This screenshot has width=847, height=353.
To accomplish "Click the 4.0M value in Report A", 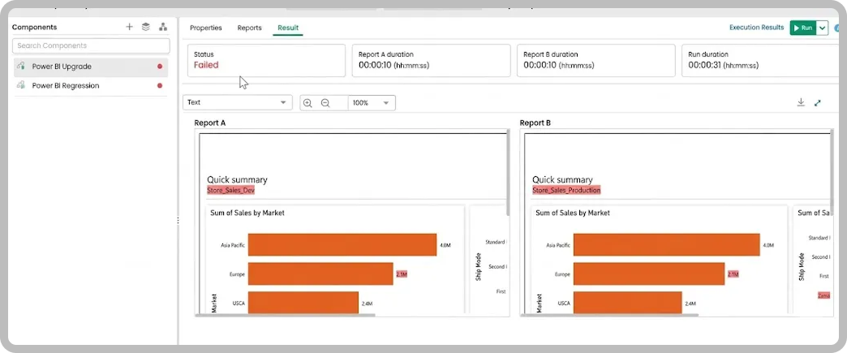I will 445,245.
